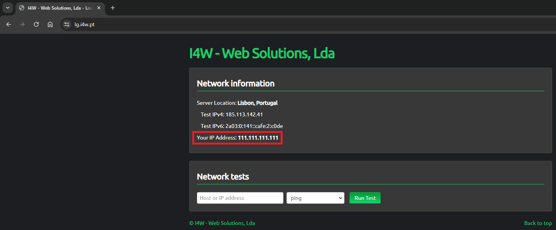The height and width of the screenshot is (230, 556).
Task: Close the I4W - Web Solutions tab
Action: coord(99,8)
